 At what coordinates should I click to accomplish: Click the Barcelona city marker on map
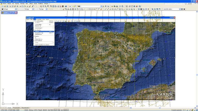click(x=147, y=48)
